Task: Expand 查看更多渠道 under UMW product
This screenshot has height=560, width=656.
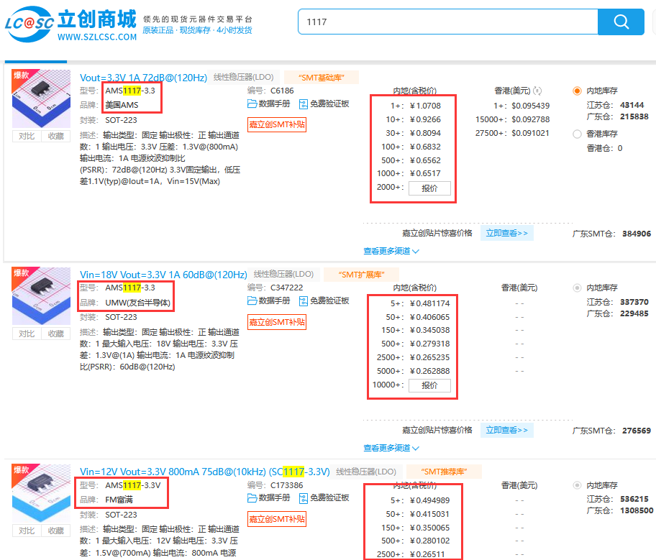Action: (391, 448)
